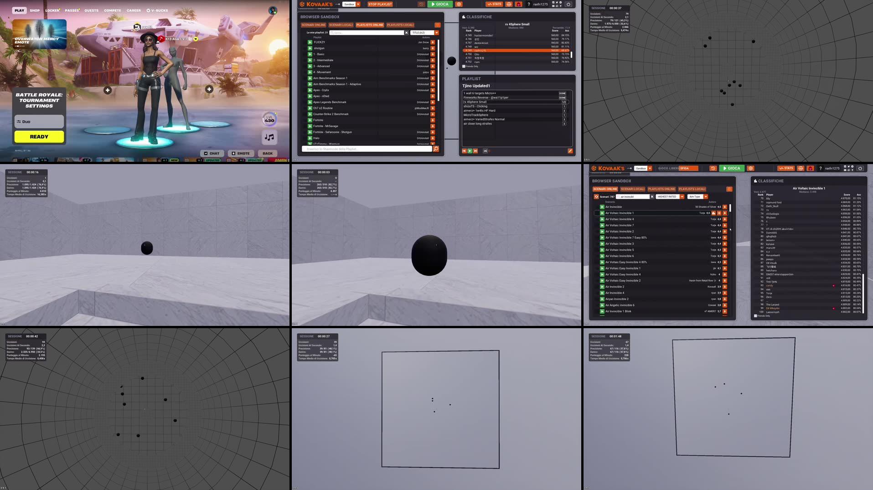
Task: Click GIOCA in the STOP PLAYLIST window
Action: [x=440, y=4]
